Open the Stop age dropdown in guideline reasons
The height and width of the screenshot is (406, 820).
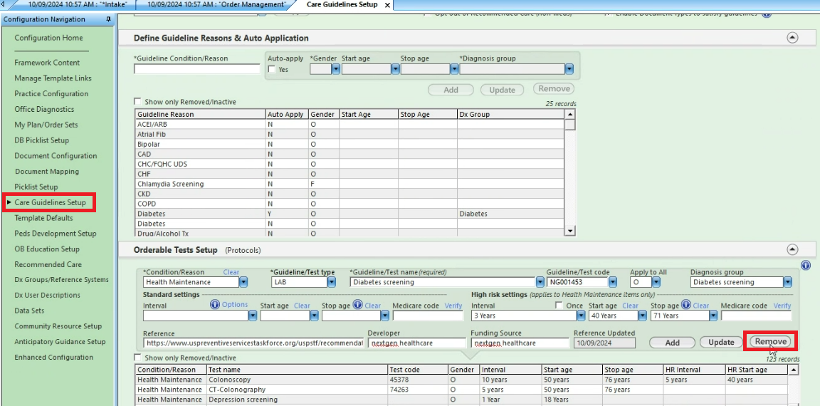click(454, 69)
